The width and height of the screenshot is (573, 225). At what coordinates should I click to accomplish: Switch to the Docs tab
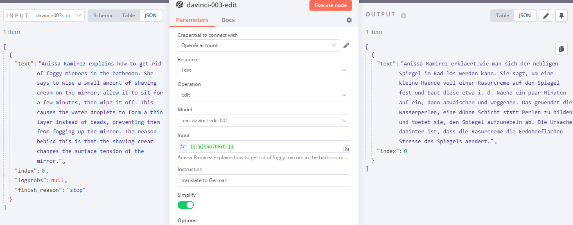click(228, 20)
